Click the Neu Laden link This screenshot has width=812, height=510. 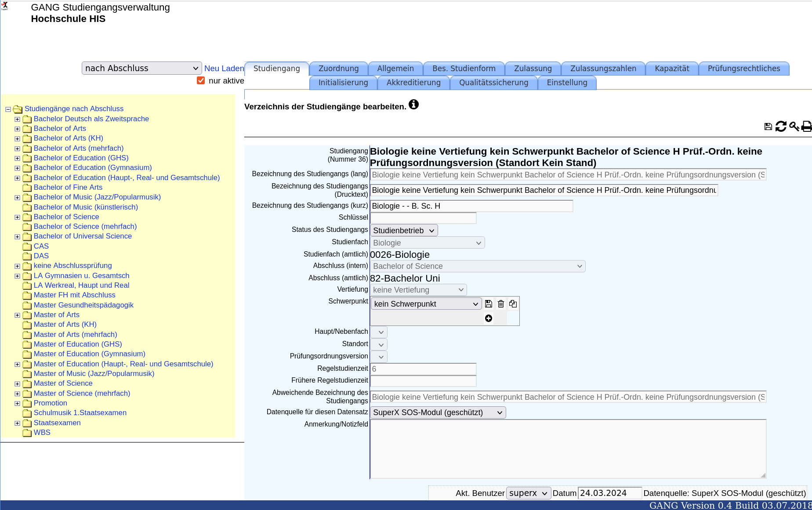point(224,69)
